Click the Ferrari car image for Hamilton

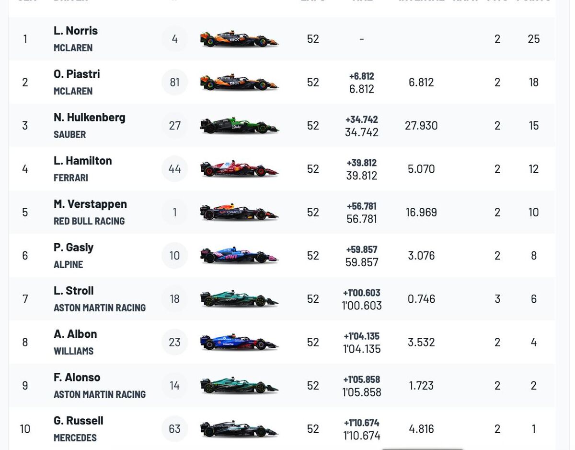[239, 169]
